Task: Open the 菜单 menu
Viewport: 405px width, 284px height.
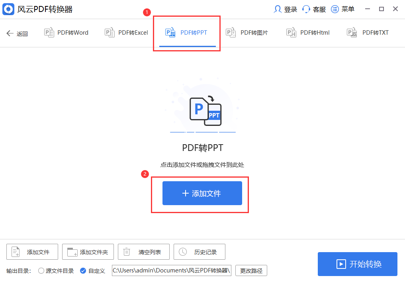Action: (x=343, y=9)
